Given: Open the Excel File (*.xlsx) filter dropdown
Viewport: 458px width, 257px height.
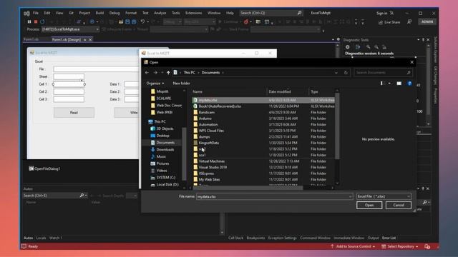Looking at the screenshot, I should coord(384,196).
